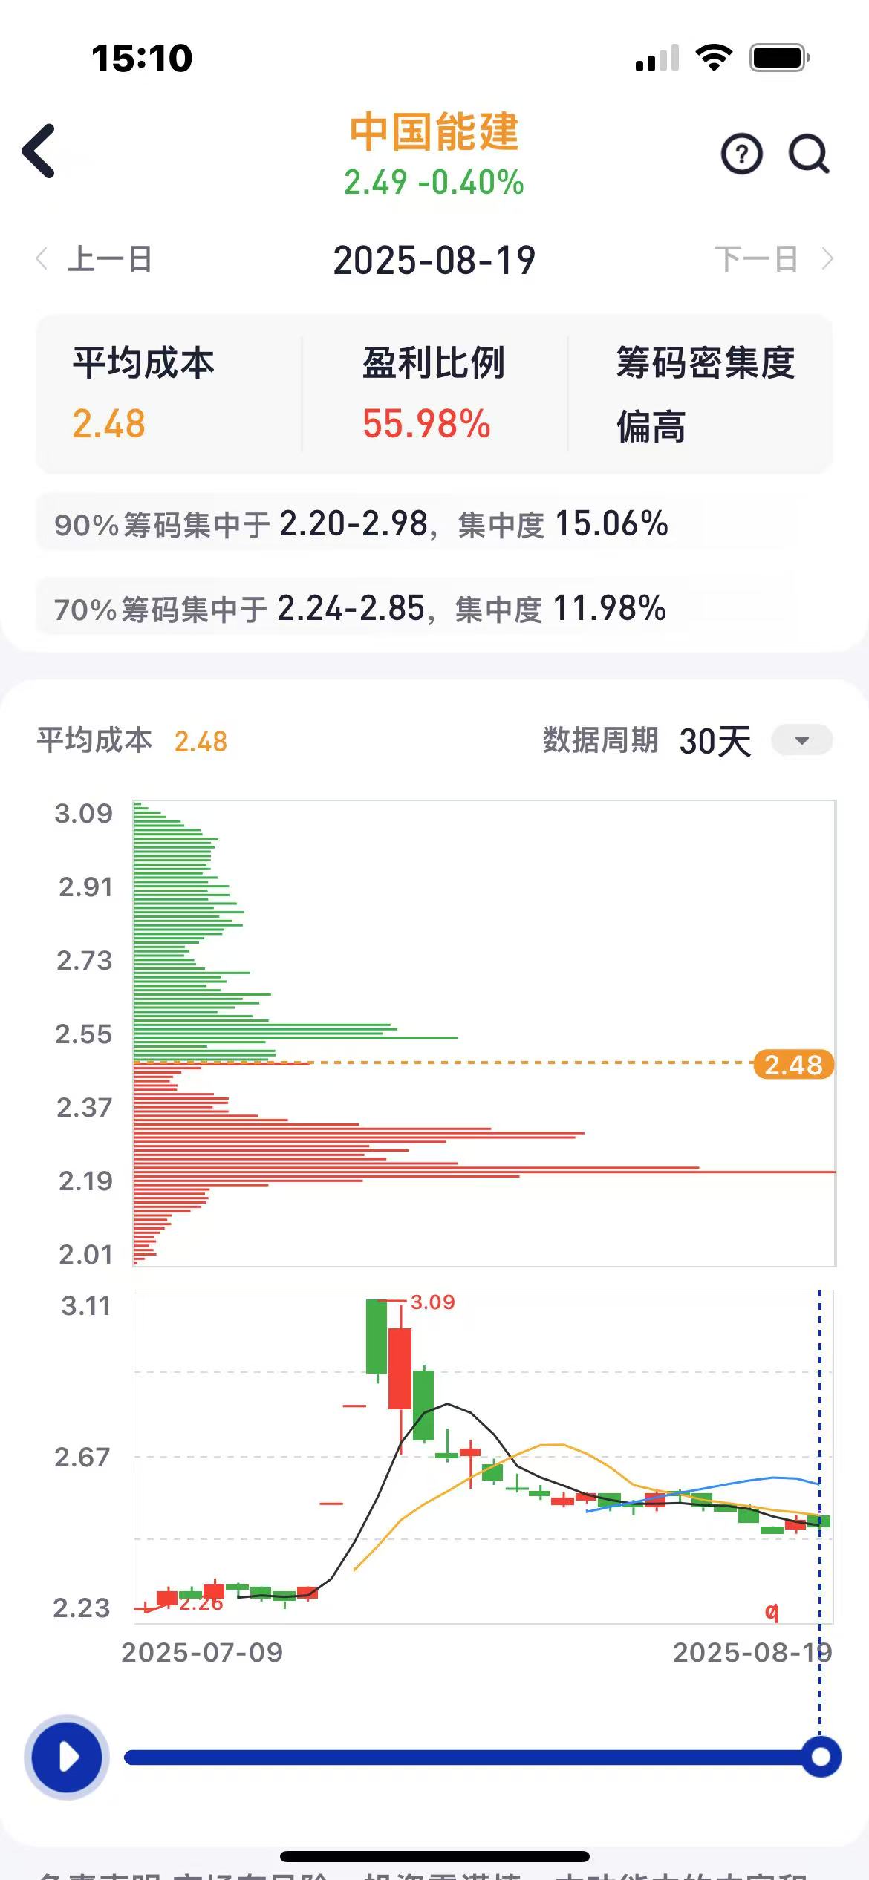Screen dimensions: 869x1880
Task: Click the 30天 period value
Action: coord(715,741)
